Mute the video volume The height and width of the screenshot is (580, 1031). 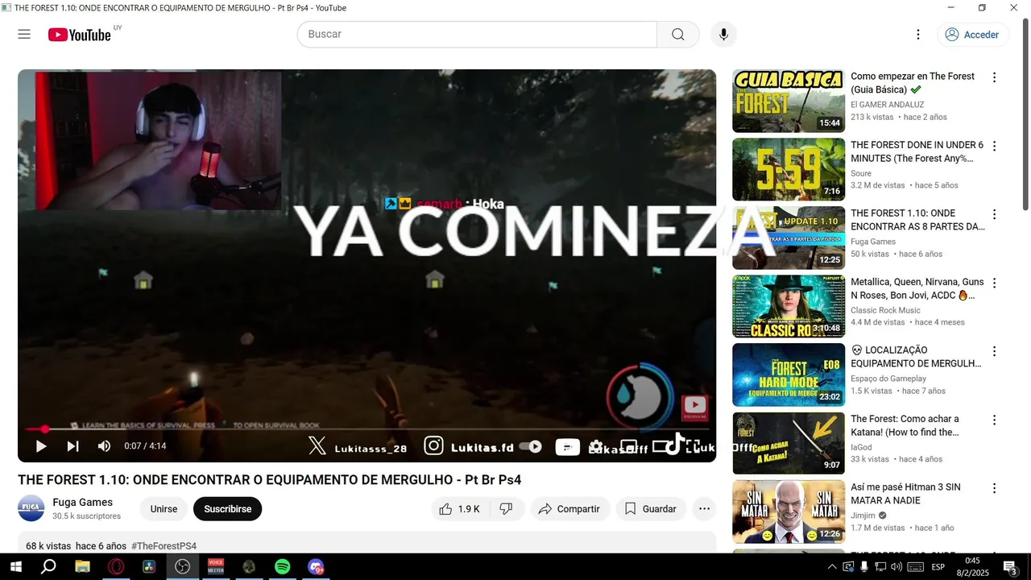104,446
